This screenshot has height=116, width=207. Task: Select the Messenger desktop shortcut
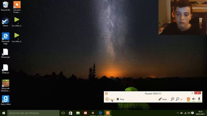pyautogui.click(x=5, y=53)
